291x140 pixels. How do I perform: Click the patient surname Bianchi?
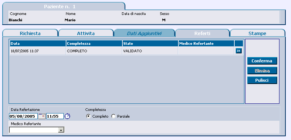click(15, 20)
